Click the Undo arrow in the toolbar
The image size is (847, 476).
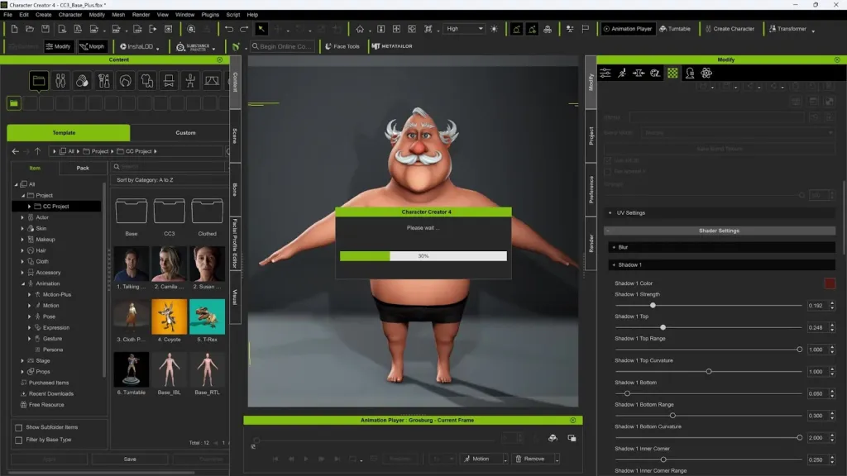(x=229, y=29)
